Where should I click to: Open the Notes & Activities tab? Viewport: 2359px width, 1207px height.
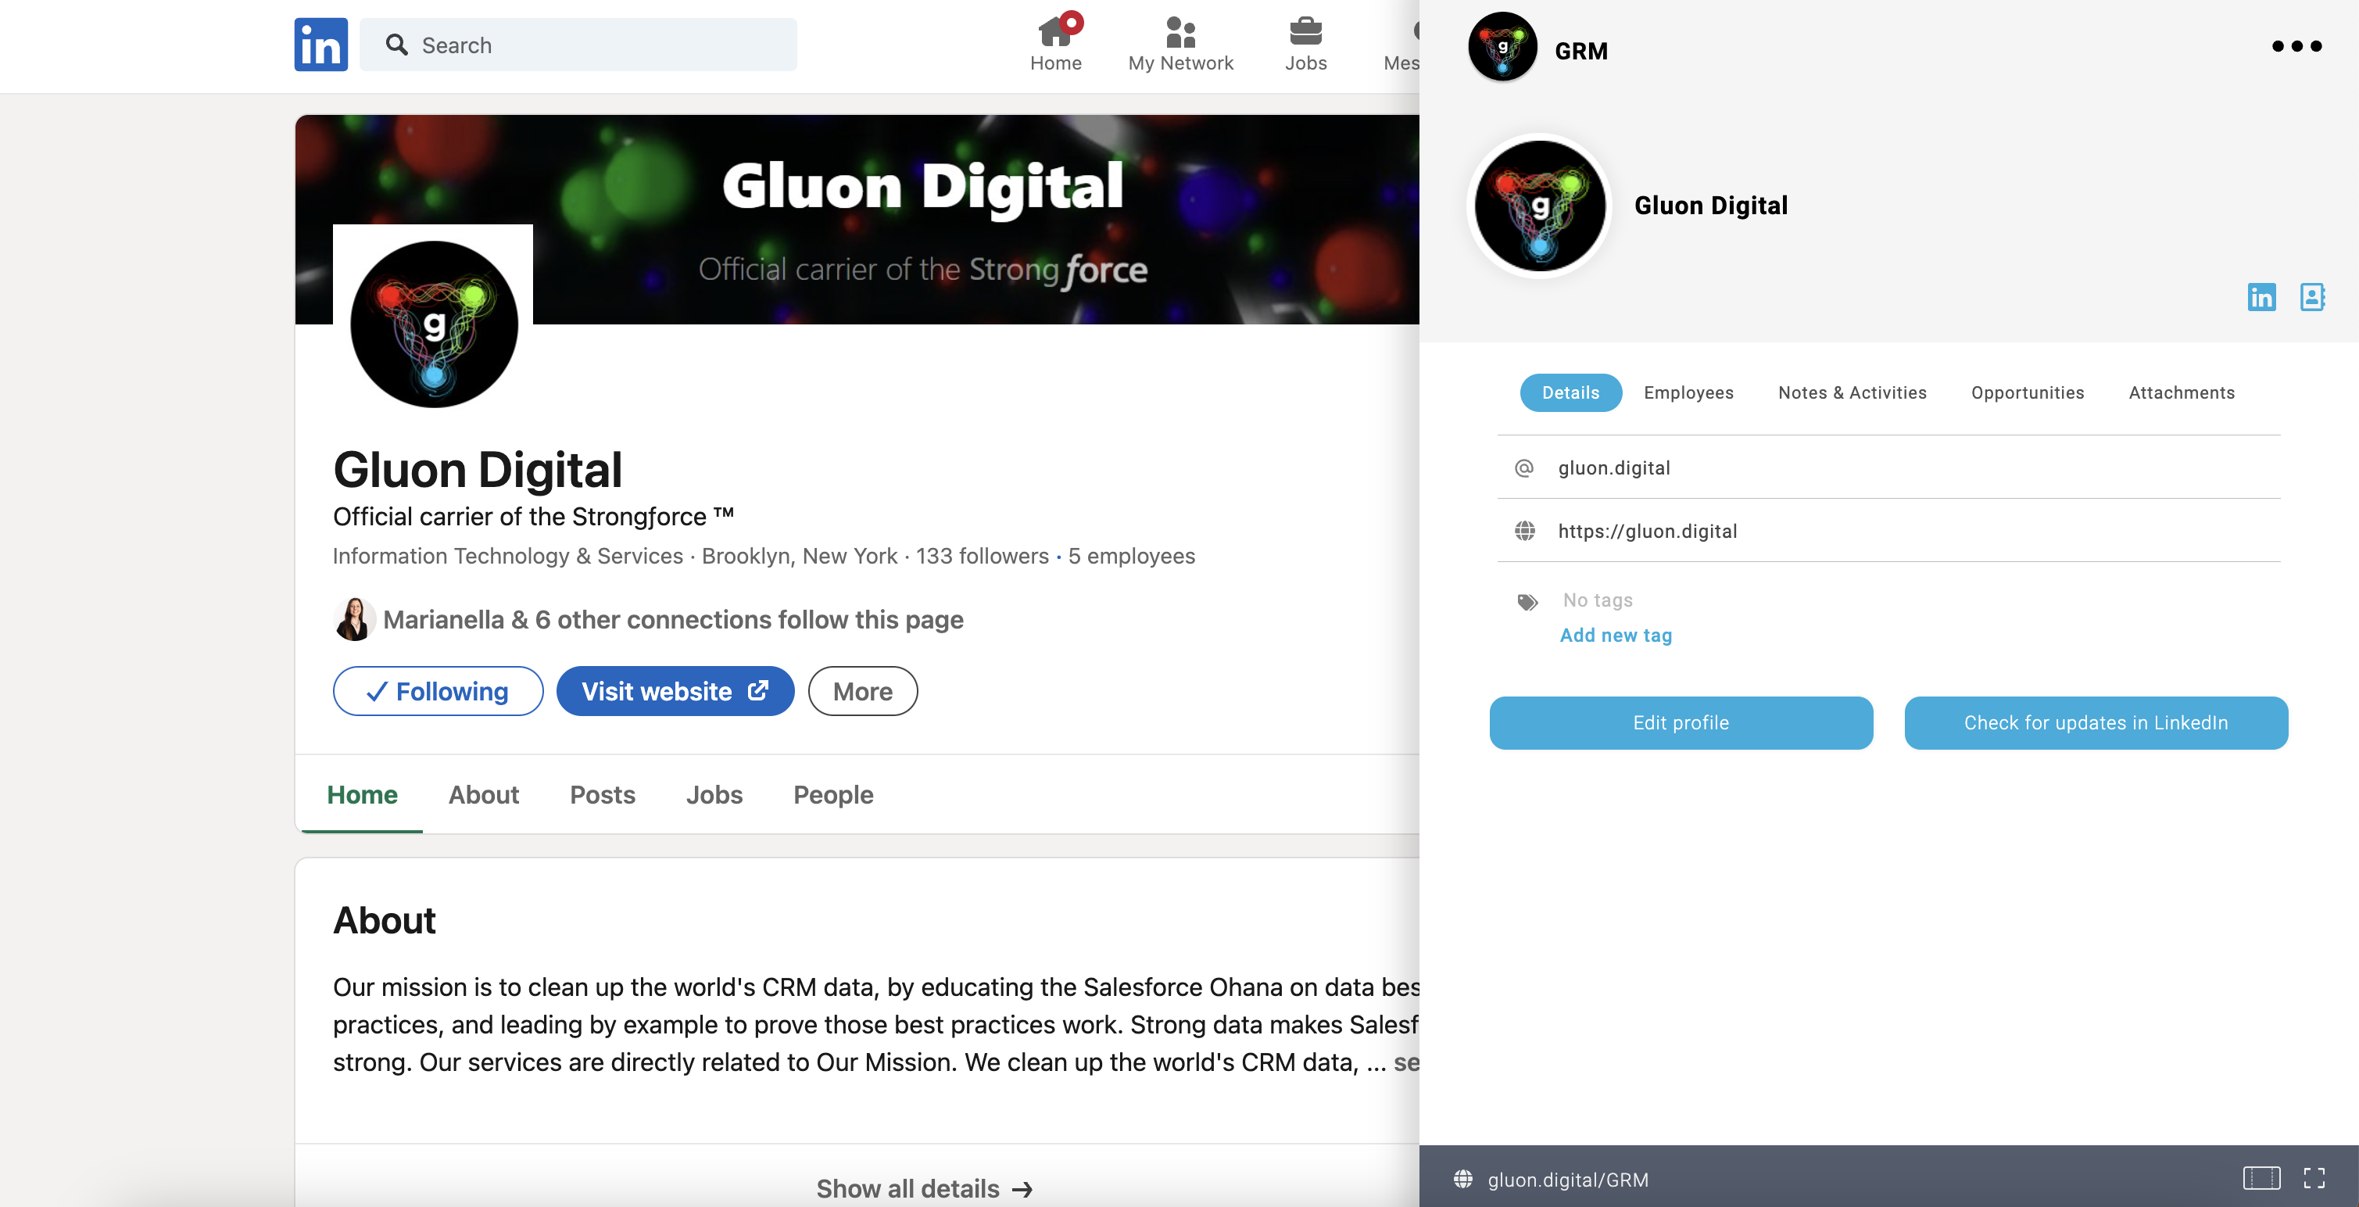coord(1852,393)
